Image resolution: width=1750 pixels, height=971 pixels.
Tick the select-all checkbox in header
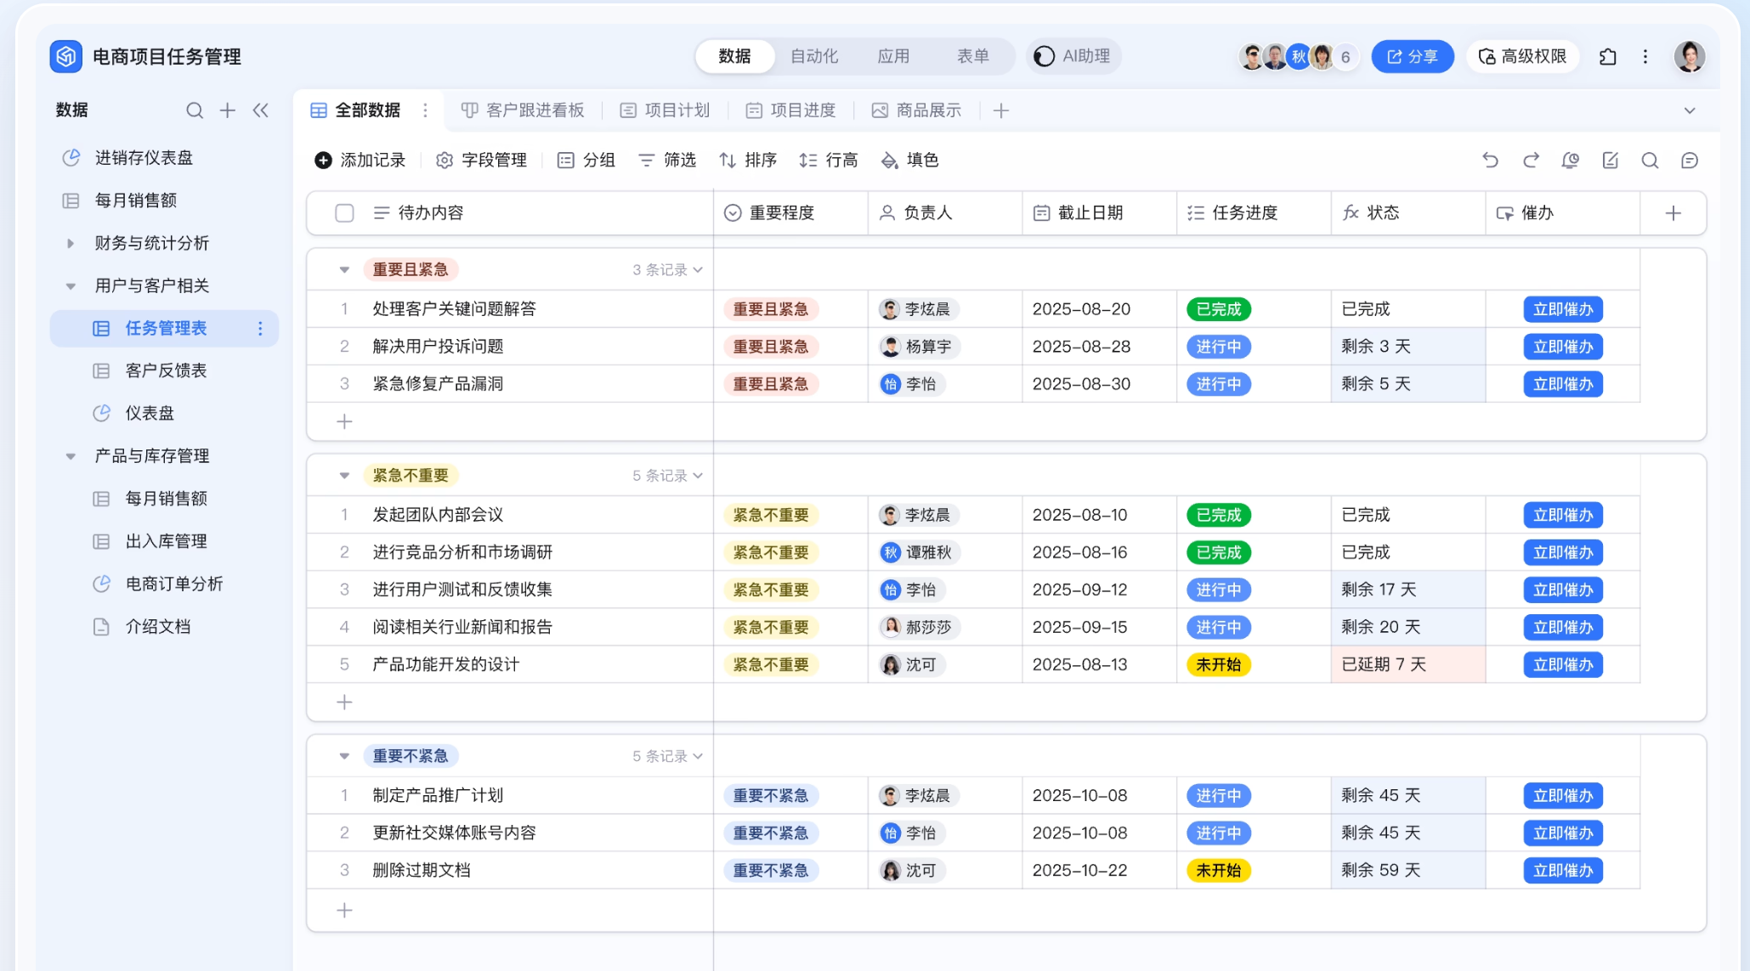(344, 212)
